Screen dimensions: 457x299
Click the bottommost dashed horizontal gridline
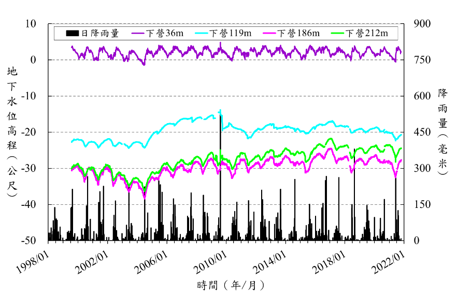point(227,204)
